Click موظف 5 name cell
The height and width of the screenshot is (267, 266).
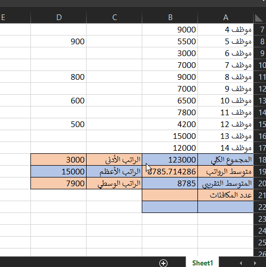(226, 41)
